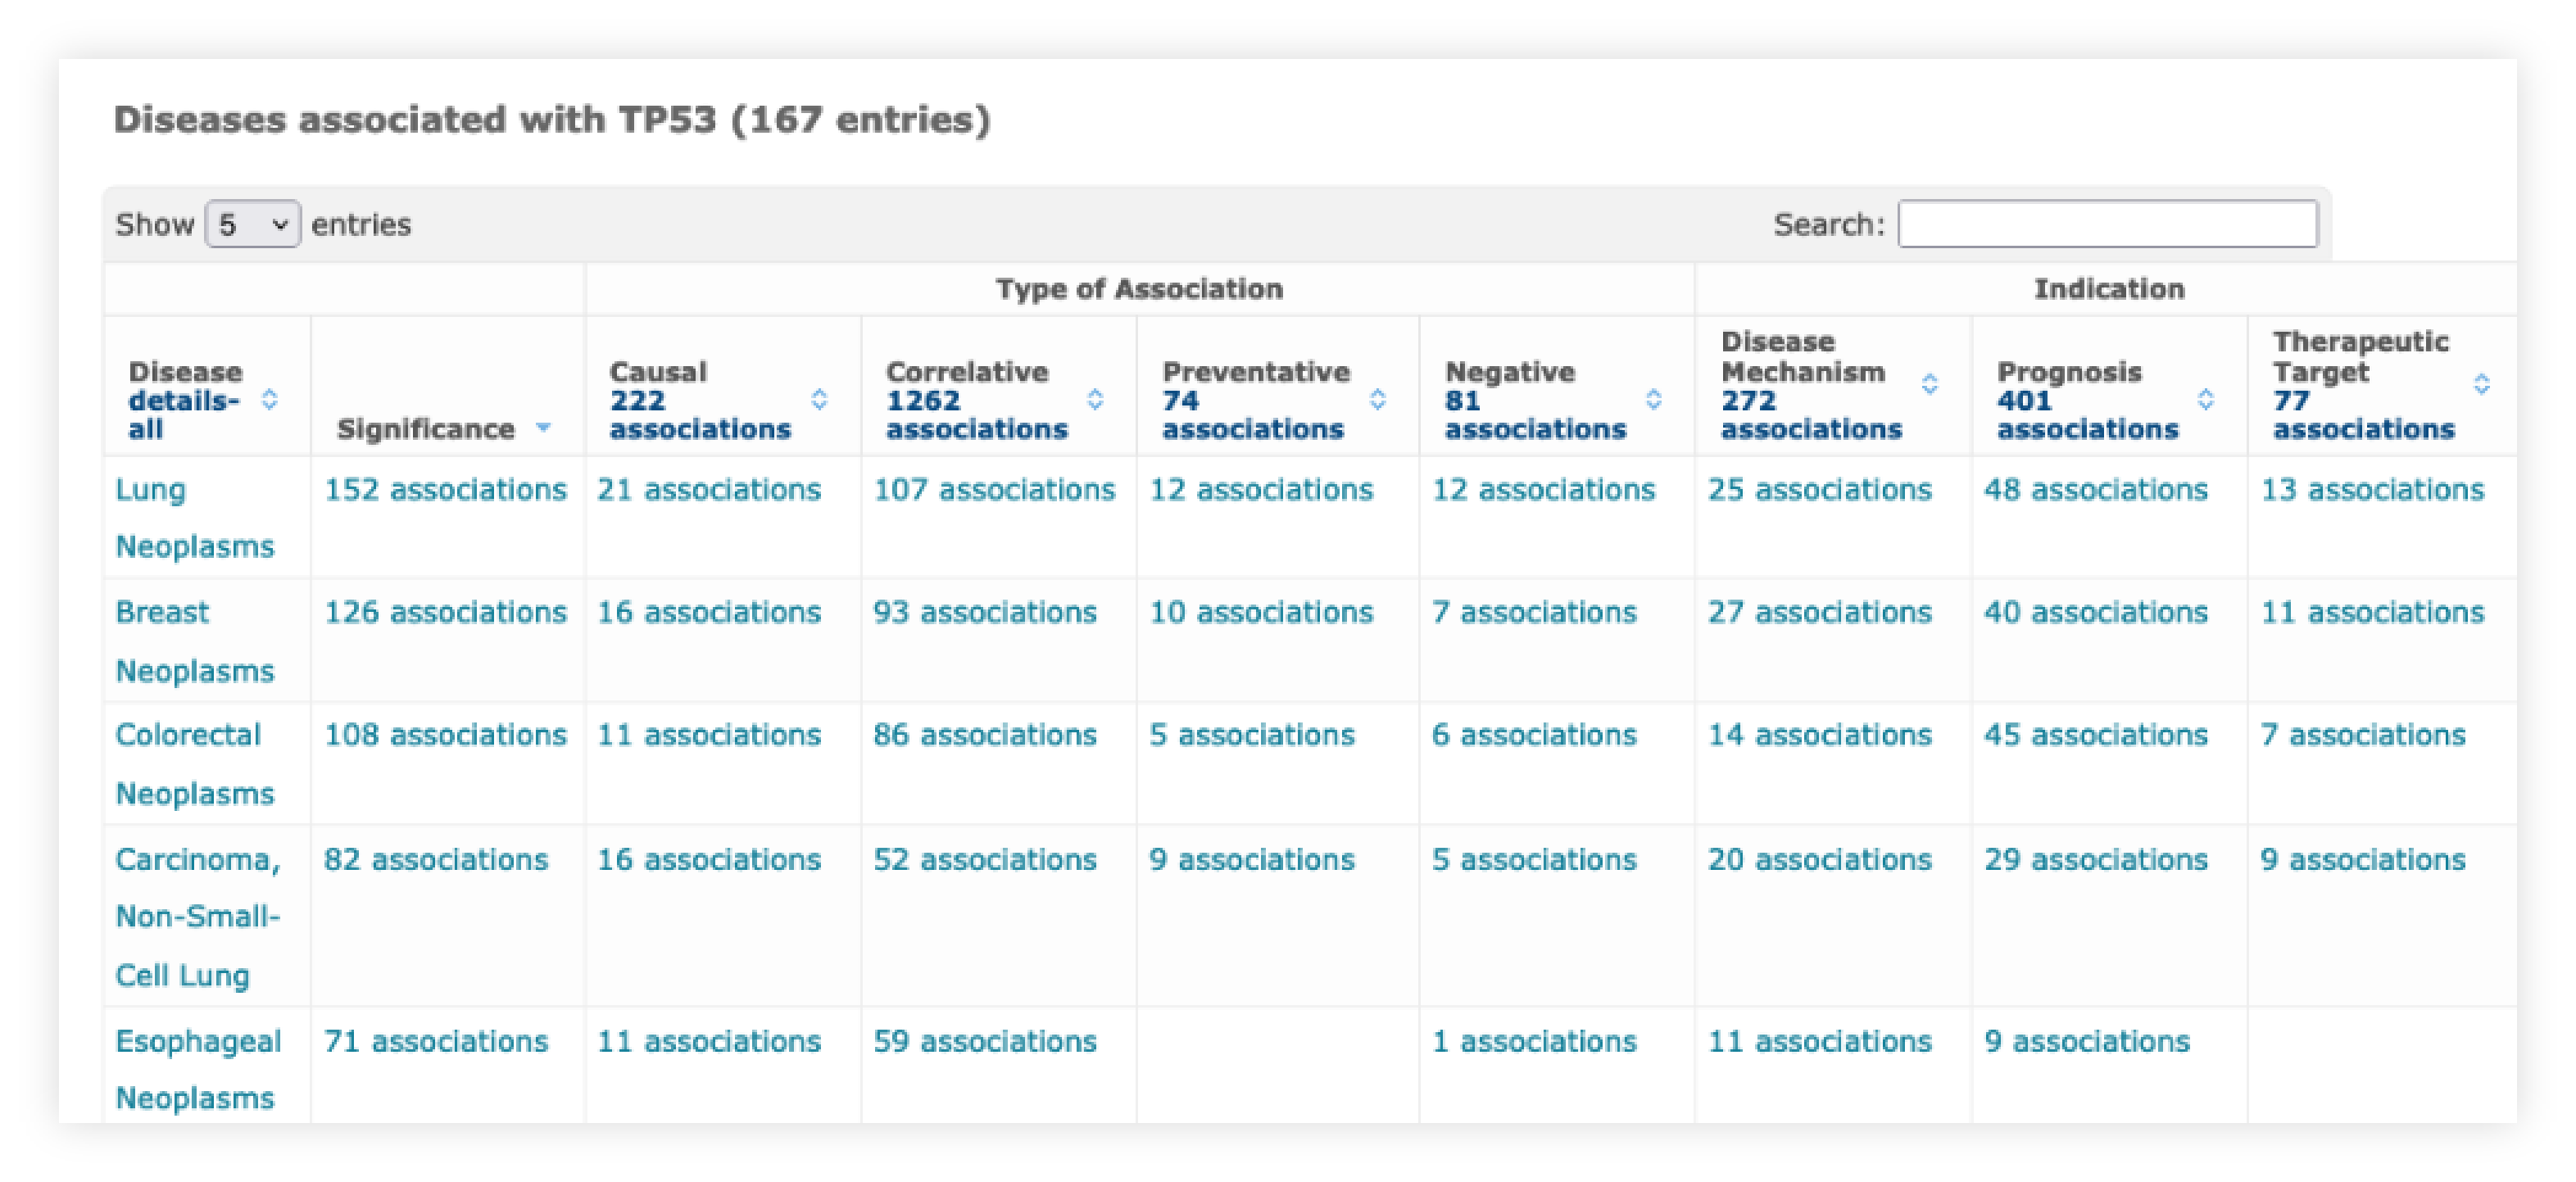The width and height of the screenshot is (2576, 1182).
Task: Focus the Search input field
Action: [x=2107, y=224]
